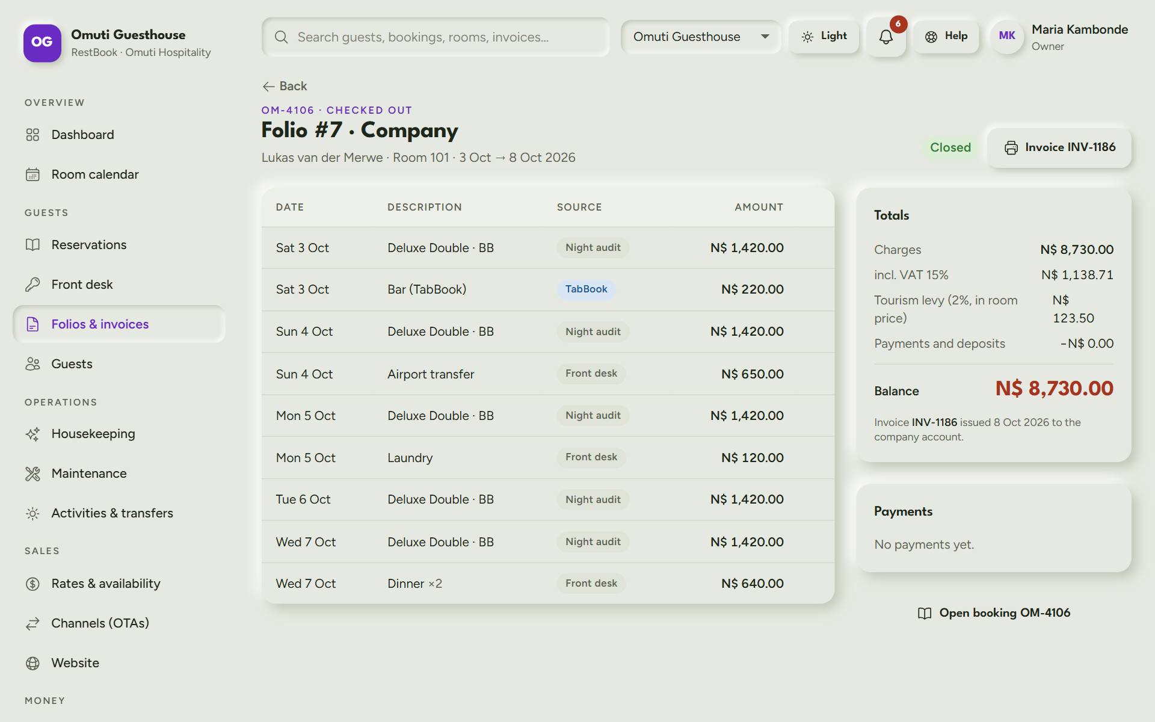Image resolution: width=1155 pixels, height=722 pixels.
Task: Click the OG Omuti Guesthouse logo
Action: coord(42,43)
